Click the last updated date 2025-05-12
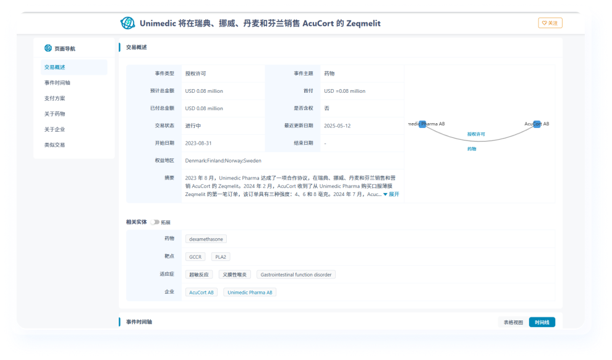This screenshot has width=612, height=360. click(338, 126)
